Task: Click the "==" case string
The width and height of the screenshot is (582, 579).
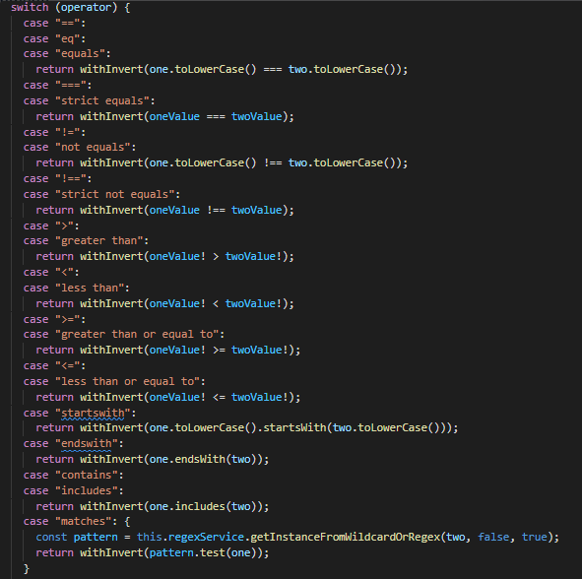Action: pyautogui.click(x=68, y=23)
